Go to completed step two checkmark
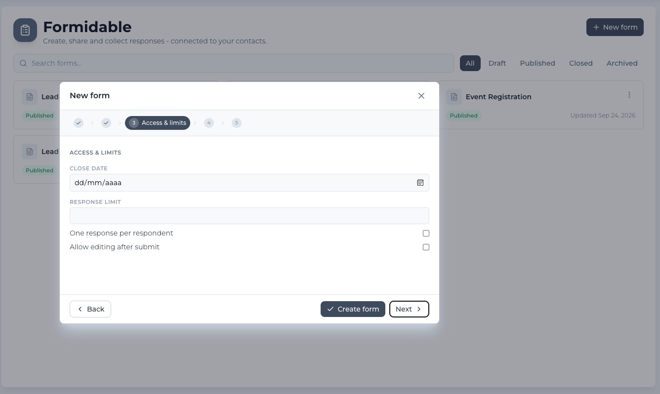660x394 pixels. click(106, 123)
